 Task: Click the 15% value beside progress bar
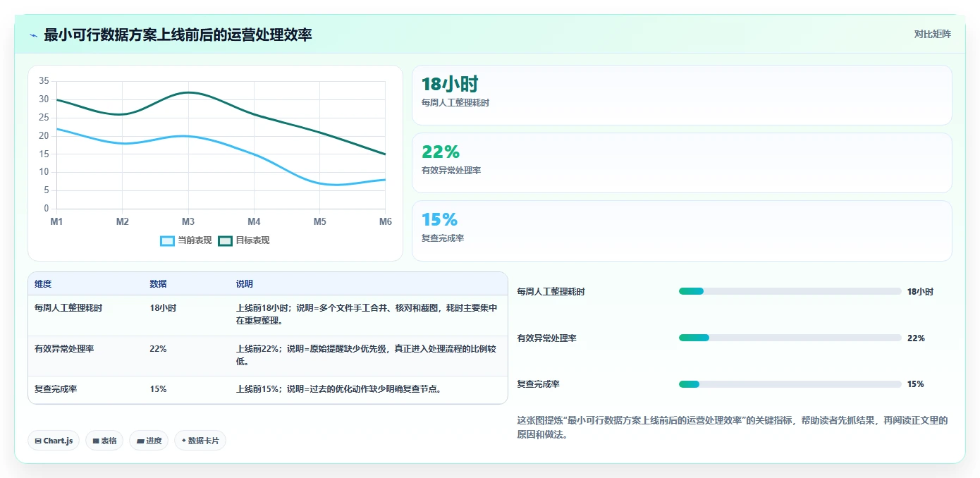pyautogui.click(x=915, y=384)
